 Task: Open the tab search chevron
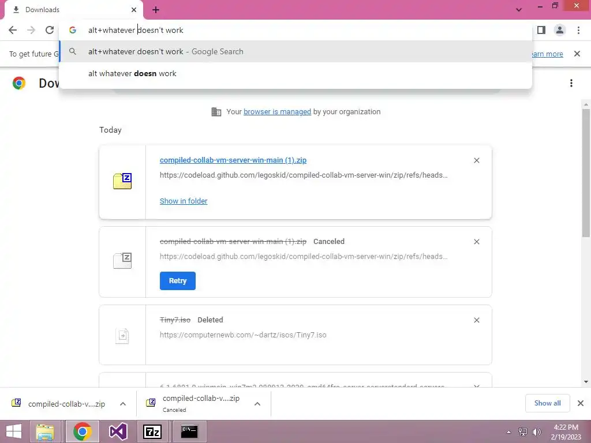519,10
